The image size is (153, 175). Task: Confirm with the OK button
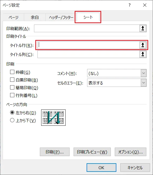click(101, 168)
